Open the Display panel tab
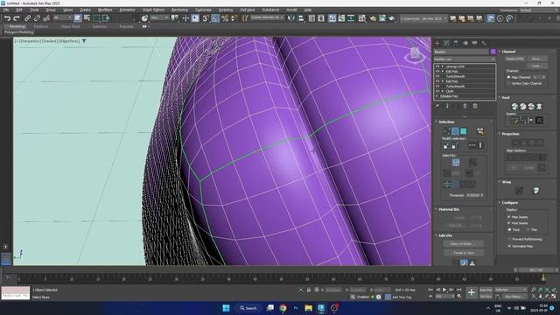The image size is (560, 315). [x=474, y=43]
